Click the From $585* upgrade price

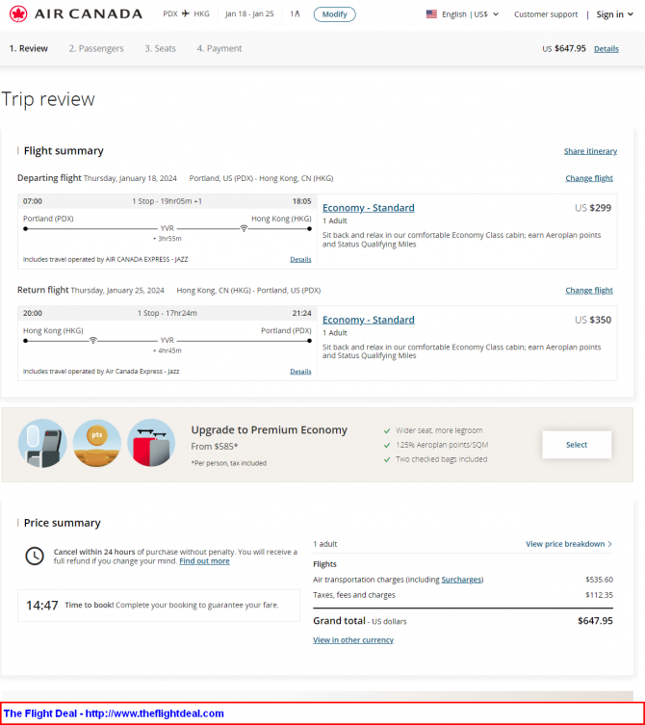[x=215, y=447]
